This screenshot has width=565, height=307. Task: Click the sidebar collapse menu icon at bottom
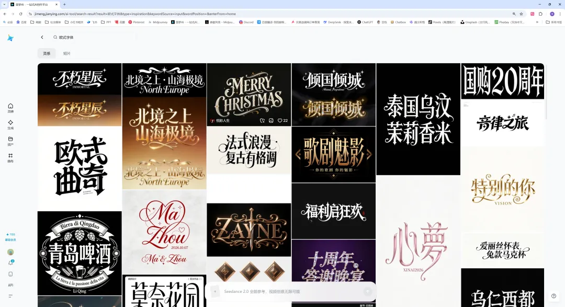point(10,296)
